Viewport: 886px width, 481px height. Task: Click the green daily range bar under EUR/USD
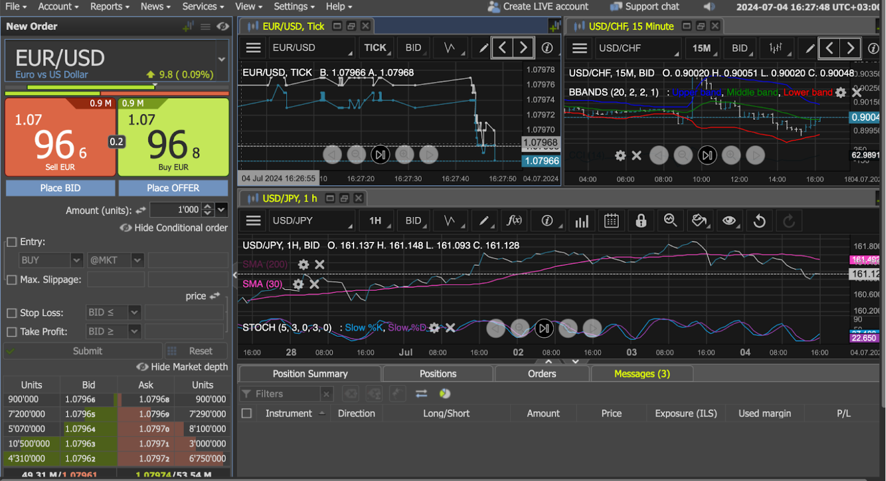[91, 87]
